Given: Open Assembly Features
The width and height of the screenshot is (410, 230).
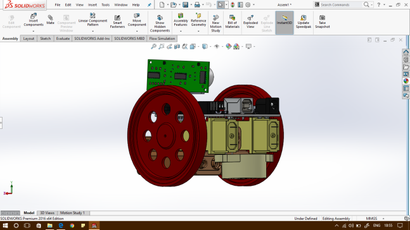Looking at the screenshot, I should [181, 20].
